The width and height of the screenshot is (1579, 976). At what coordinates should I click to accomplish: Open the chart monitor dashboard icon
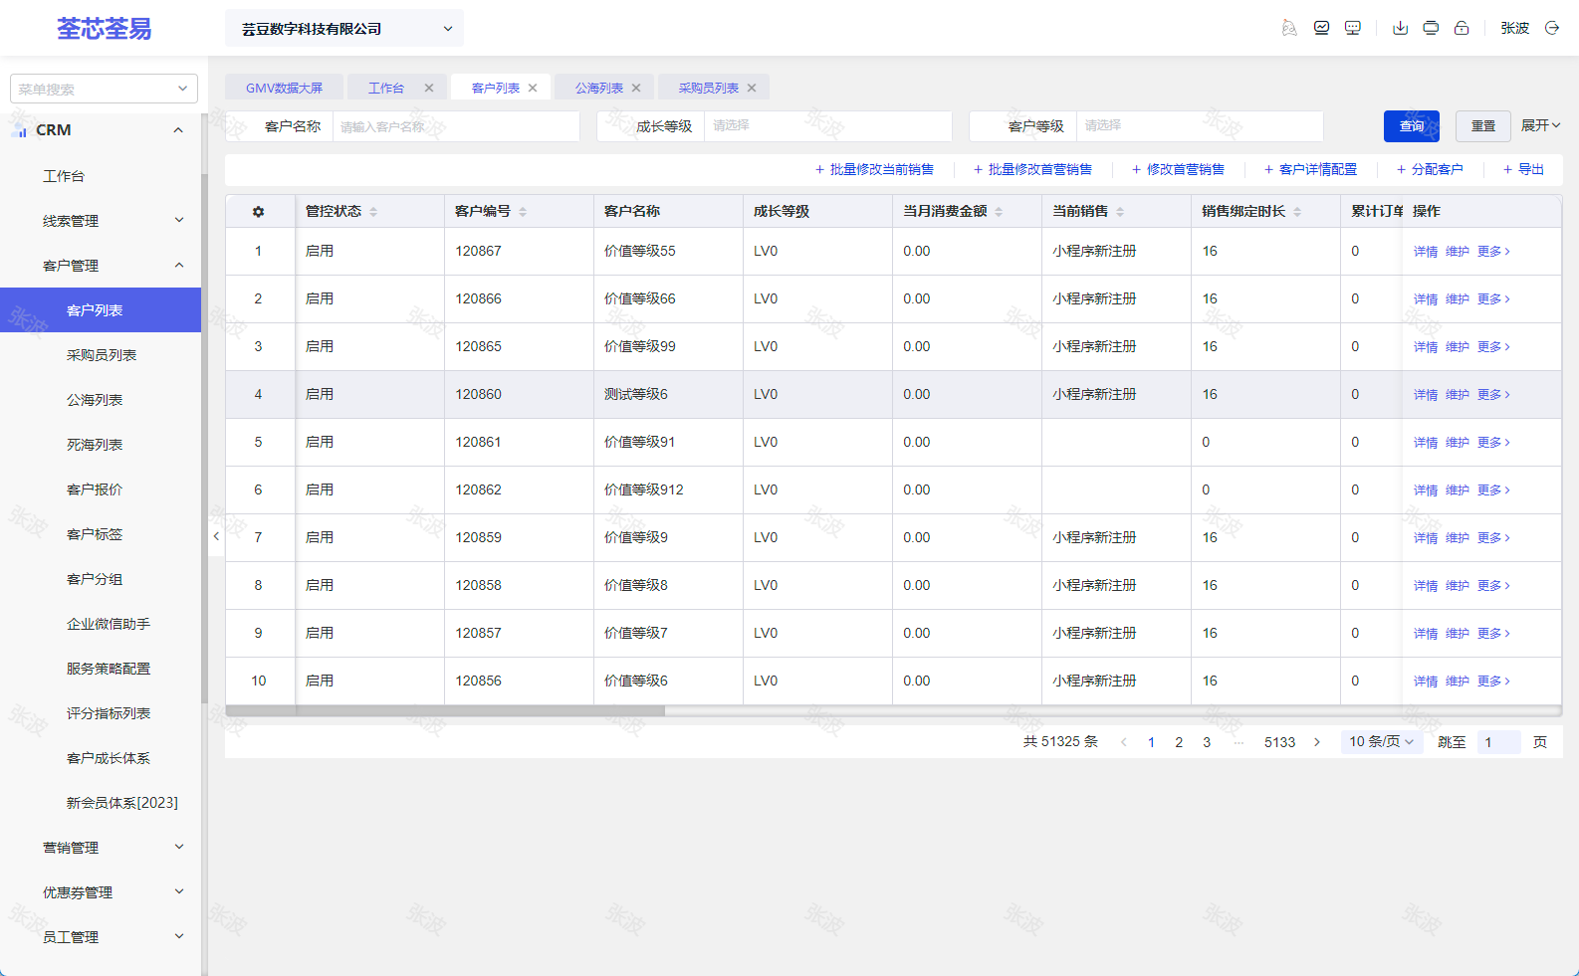[x=1321, y=28]
